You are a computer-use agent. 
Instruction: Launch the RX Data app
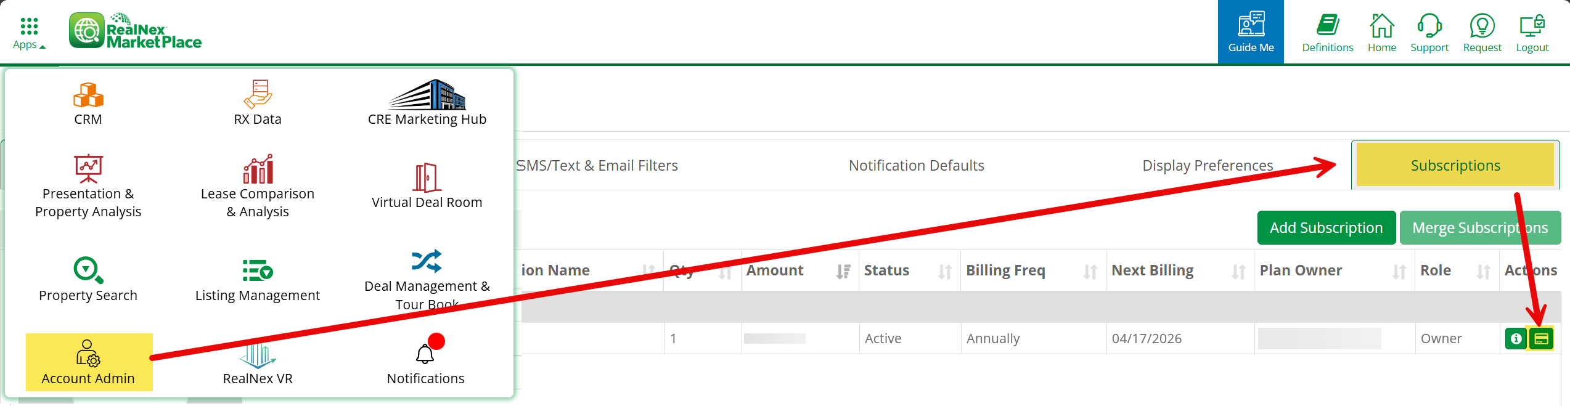point(258,104)
